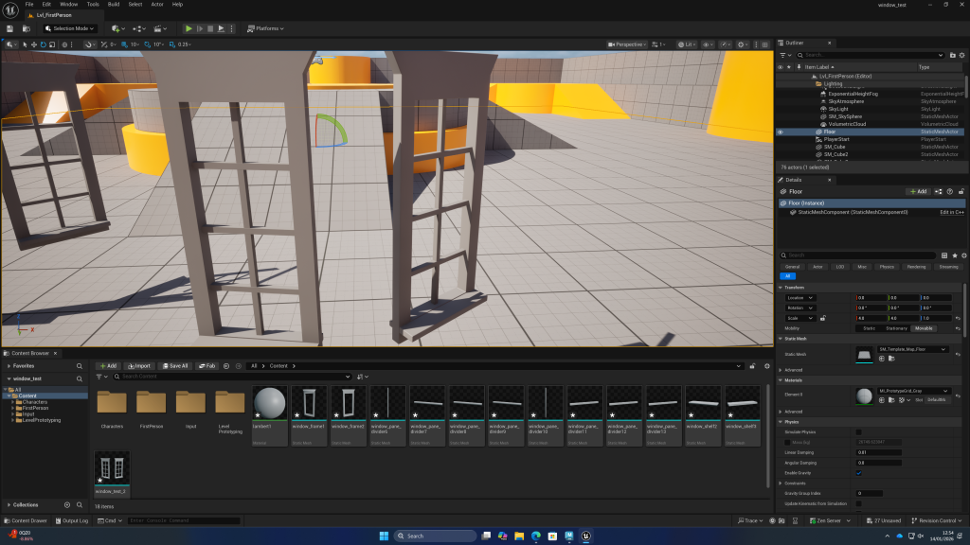The height and width of the screenshot is (545, 970).
Task: Click the Save current level icon
Action: 9,28
